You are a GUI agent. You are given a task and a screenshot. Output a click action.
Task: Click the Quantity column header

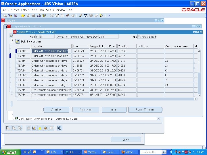[127, 46]
